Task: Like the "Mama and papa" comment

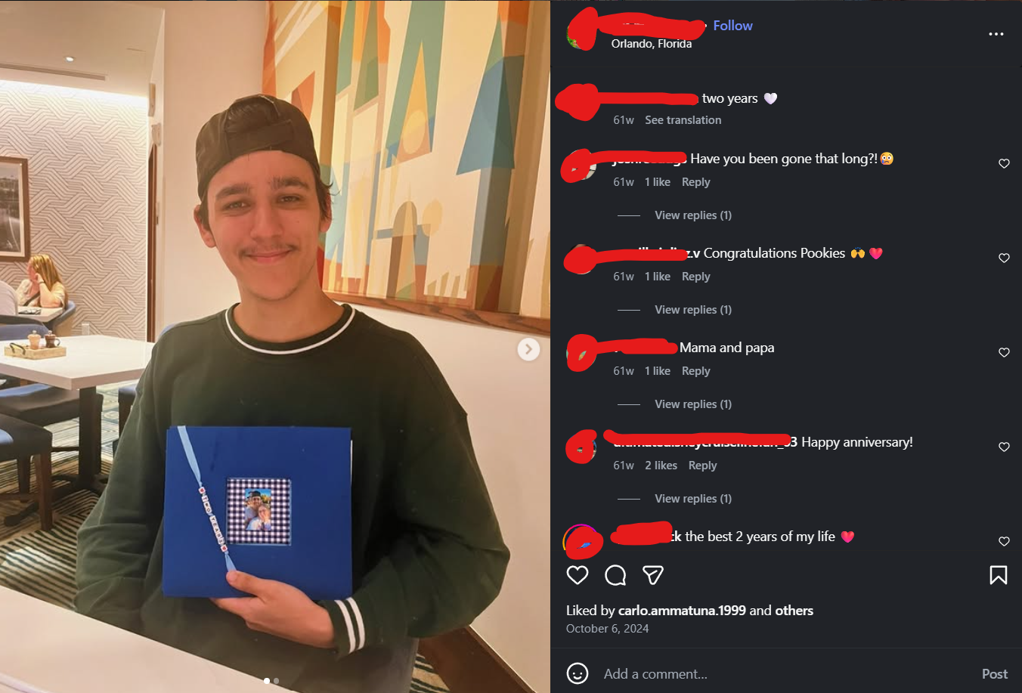Action: 1004,352
